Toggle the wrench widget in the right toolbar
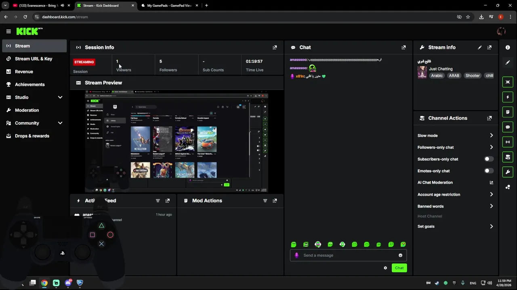 pos(508,172)
